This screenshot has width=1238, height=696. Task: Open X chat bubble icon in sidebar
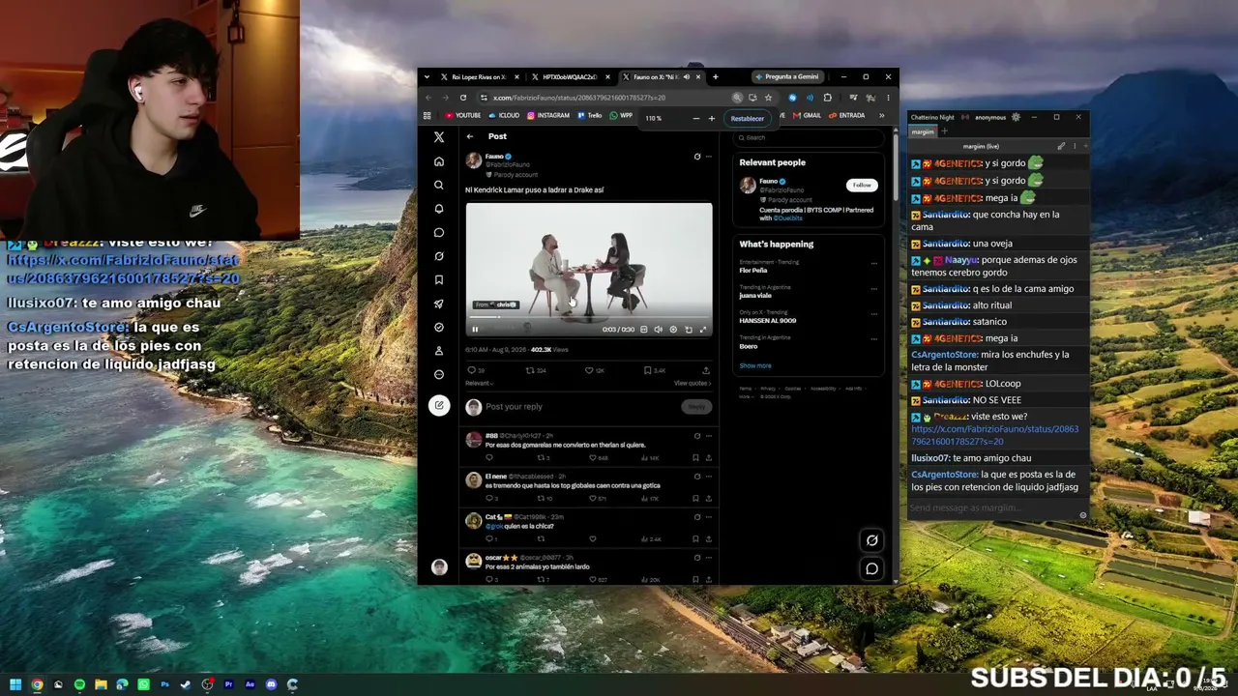(439, 232)
